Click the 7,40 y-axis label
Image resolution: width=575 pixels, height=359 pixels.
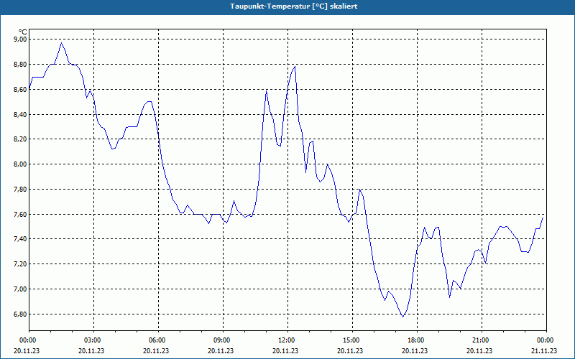coord(21,239)
